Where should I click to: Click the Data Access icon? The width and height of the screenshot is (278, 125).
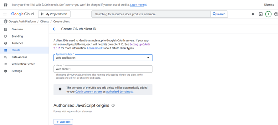pos(6,57)
